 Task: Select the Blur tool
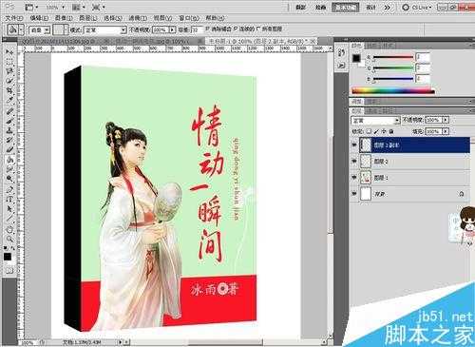(9, 169)
